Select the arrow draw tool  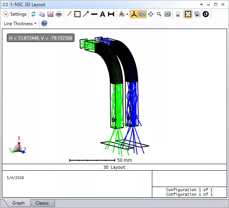coord(86,14)
